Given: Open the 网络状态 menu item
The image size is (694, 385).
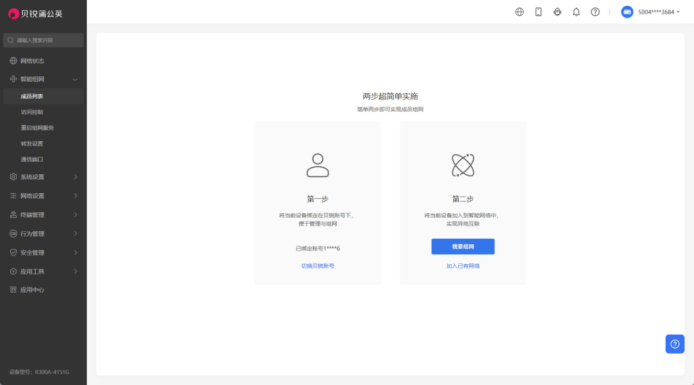Looking at the screenshot, I should coord(43,61).
